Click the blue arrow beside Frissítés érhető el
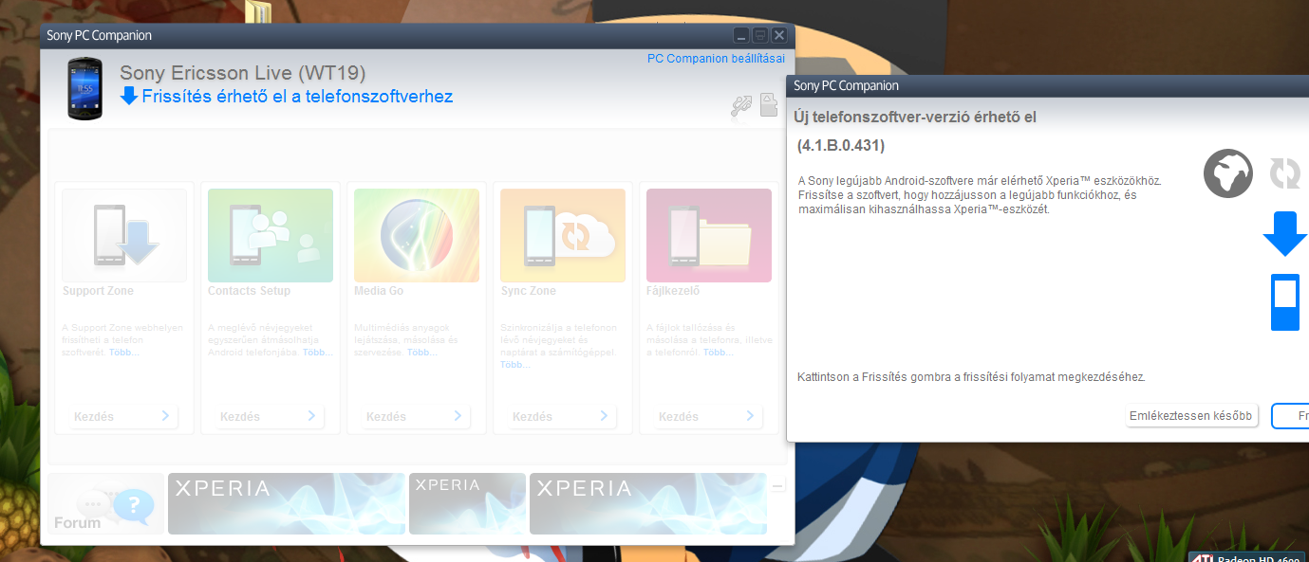 point(129,96)
